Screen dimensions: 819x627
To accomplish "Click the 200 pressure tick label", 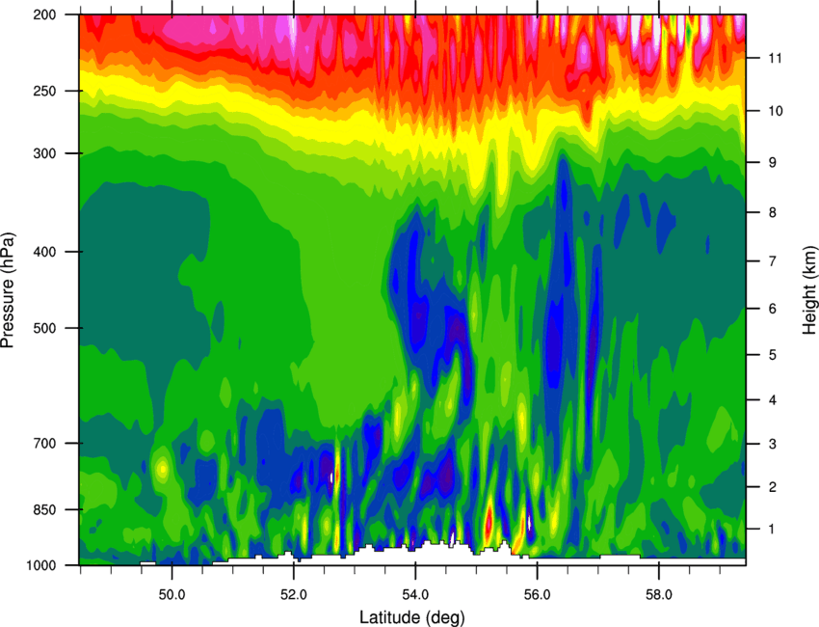I will tap(45, 15).
